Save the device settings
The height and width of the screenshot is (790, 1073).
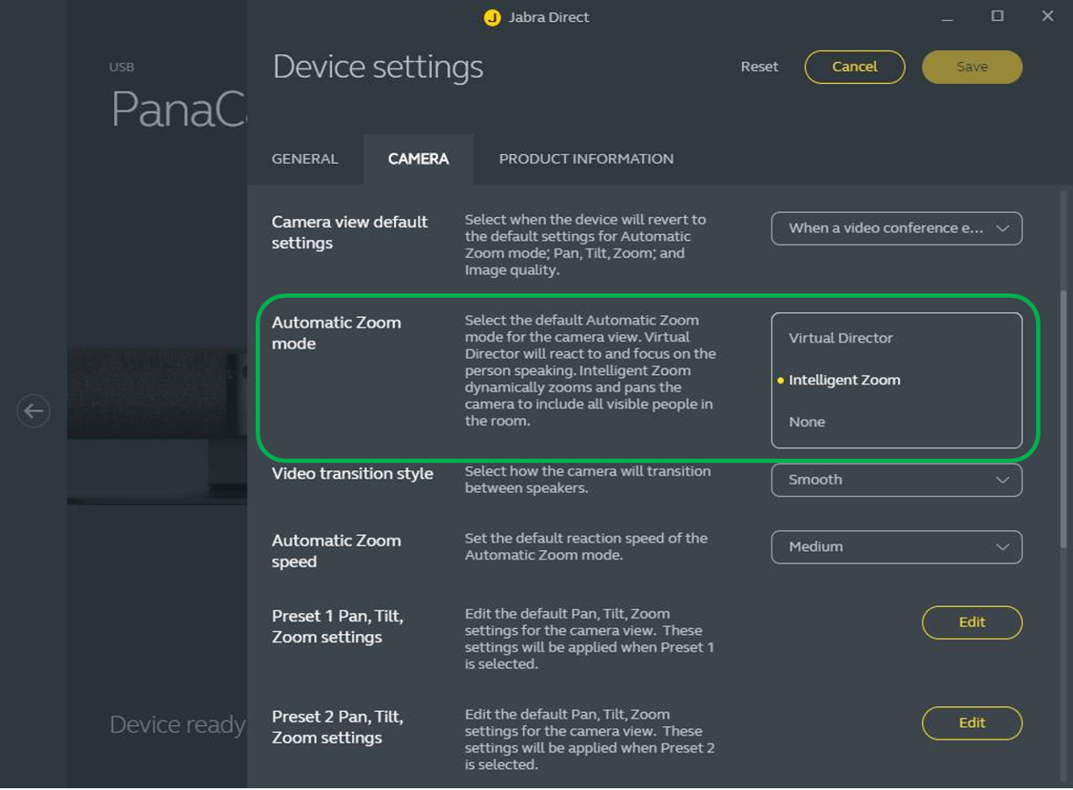point(971,67)
